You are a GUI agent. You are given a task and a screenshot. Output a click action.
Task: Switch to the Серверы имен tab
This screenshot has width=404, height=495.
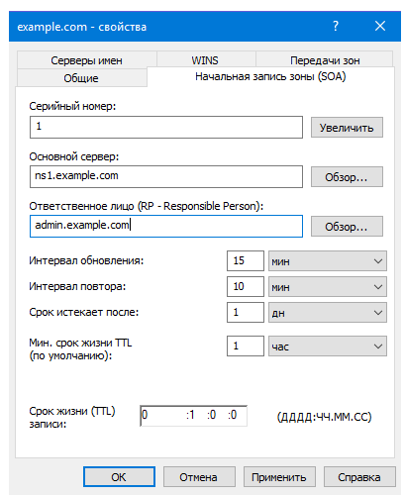pyautogui.click(x=86, y=60)
